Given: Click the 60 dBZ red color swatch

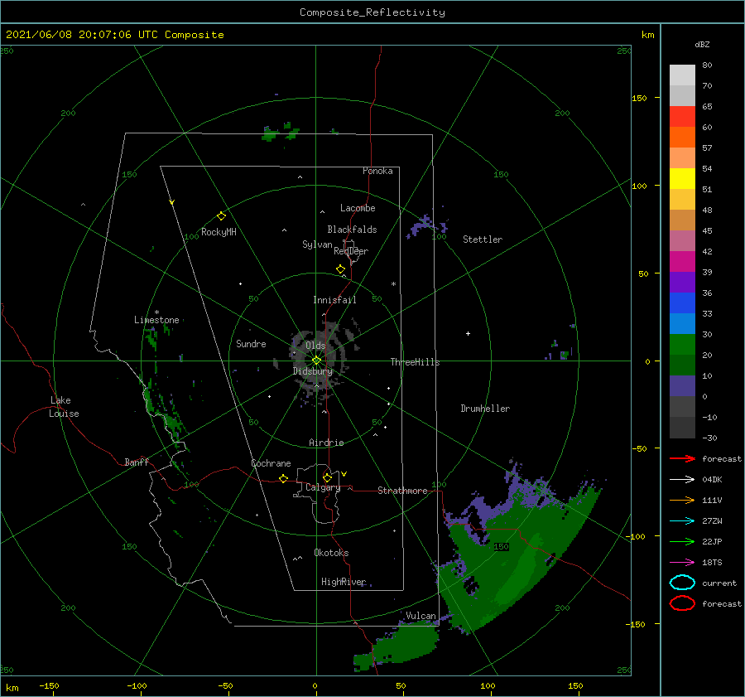Looking at the screenshot, I should (x=682, y=116).
